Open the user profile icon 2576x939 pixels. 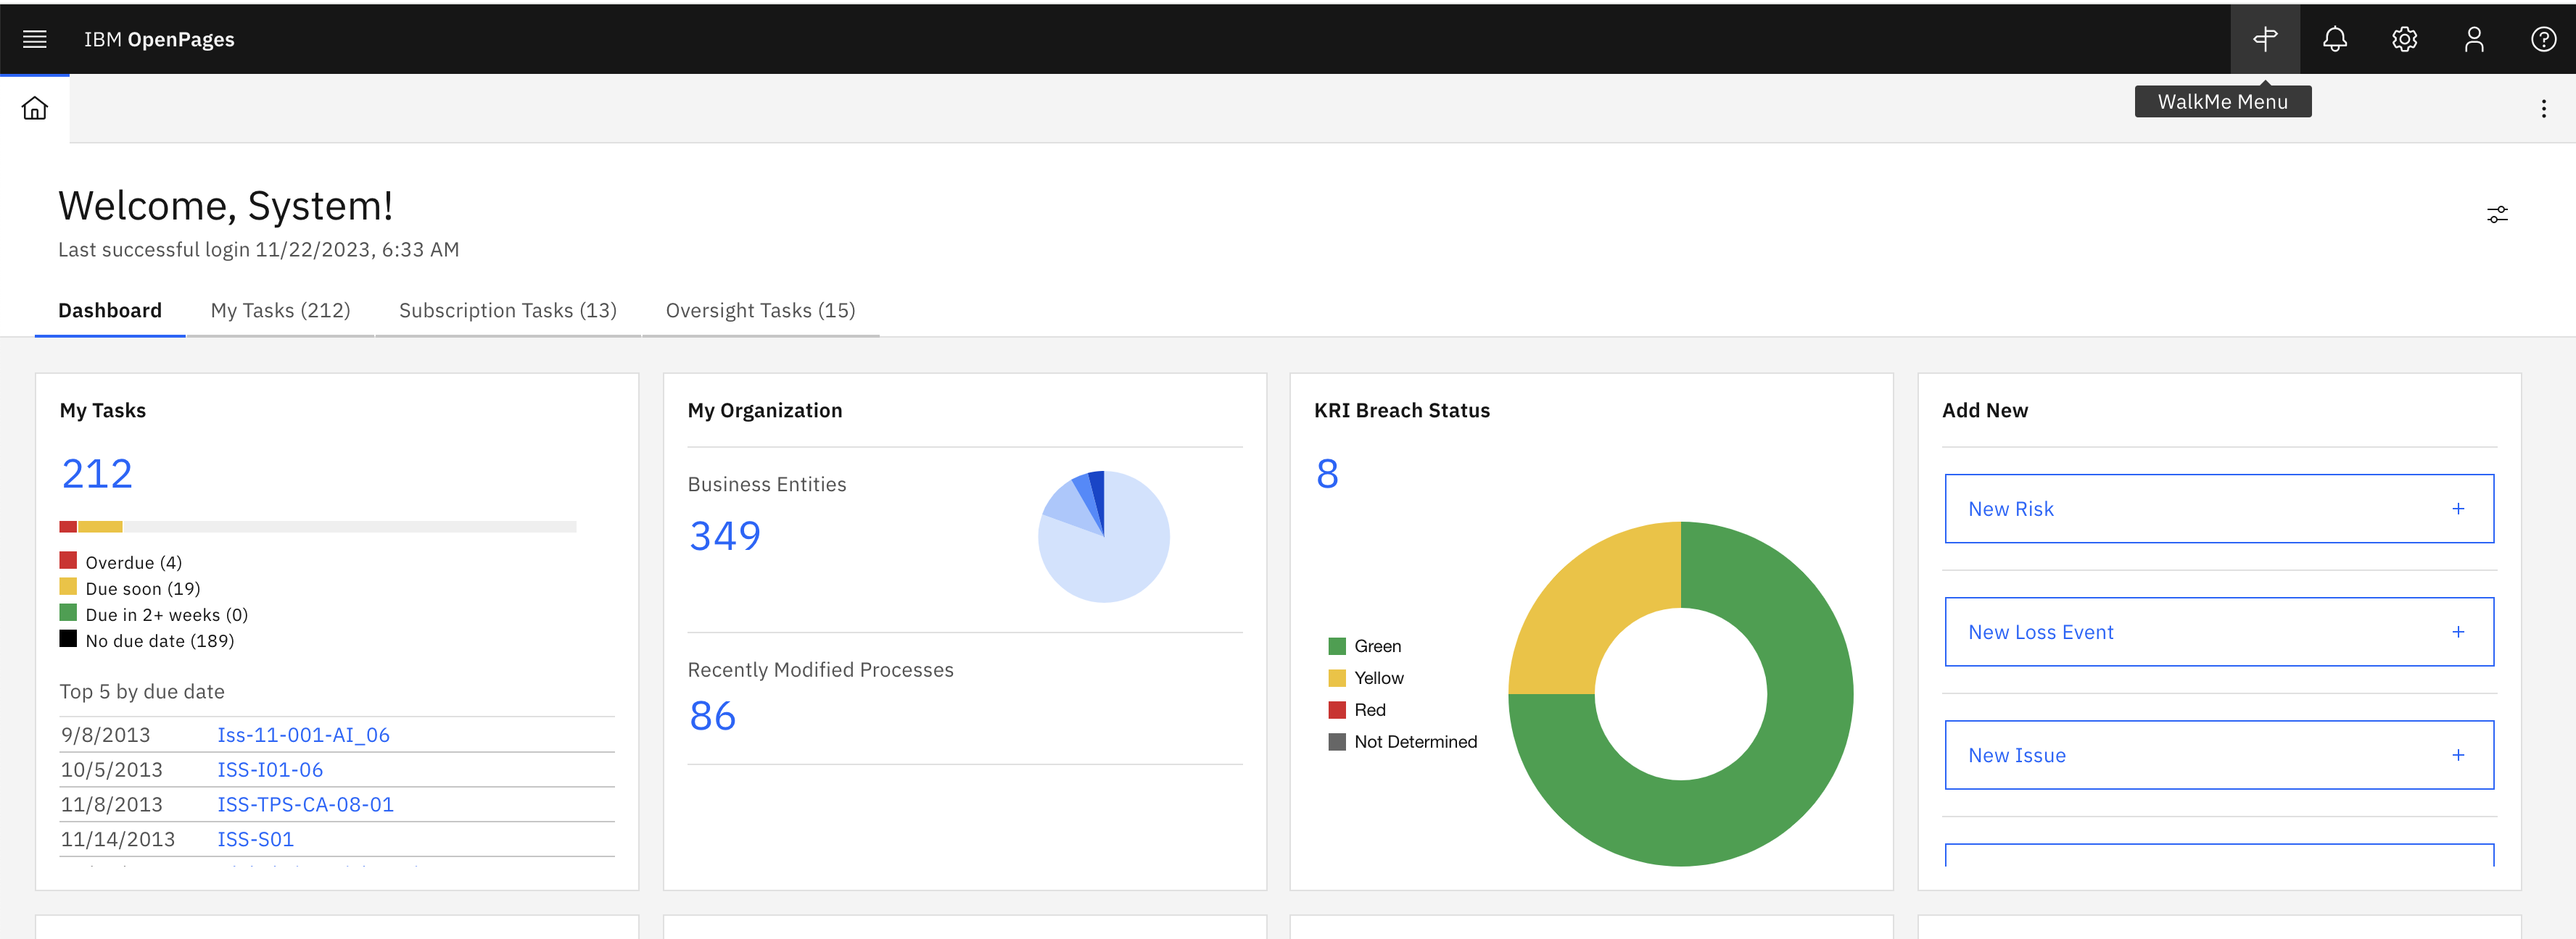[2474, 39]
